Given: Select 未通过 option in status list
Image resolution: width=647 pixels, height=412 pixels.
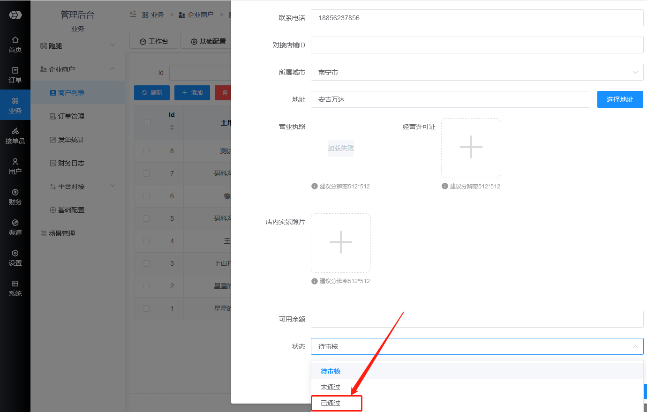Looking at the screenshot, I should (x=477, y=387).
